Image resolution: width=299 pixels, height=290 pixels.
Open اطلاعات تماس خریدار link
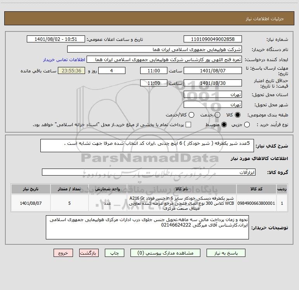[64, 60]
